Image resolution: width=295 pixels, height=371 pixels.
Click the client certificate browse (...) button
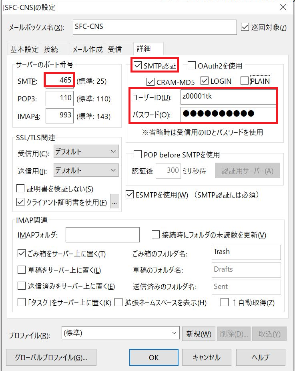[115, 202]
